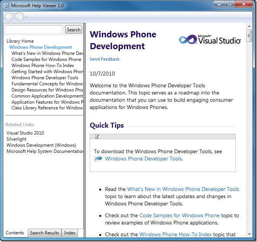Close the Help Viewer window
Viewport: 257px width, 242px height.
coord(244,4)
